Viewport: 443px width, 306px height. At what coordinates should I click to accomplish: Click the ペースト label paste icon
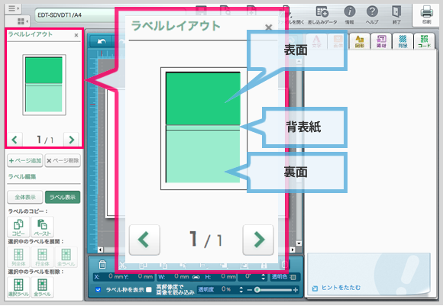click(x=42, y=227)
